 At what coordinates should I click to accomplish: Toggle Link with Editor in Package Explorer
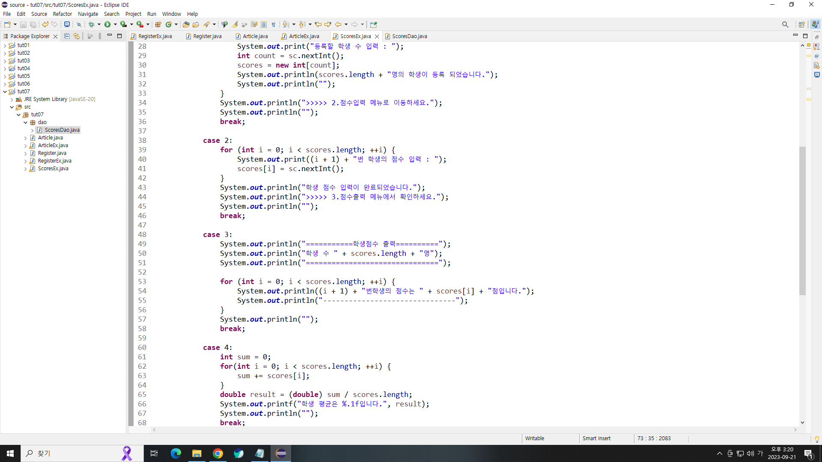tap(77, 36)
